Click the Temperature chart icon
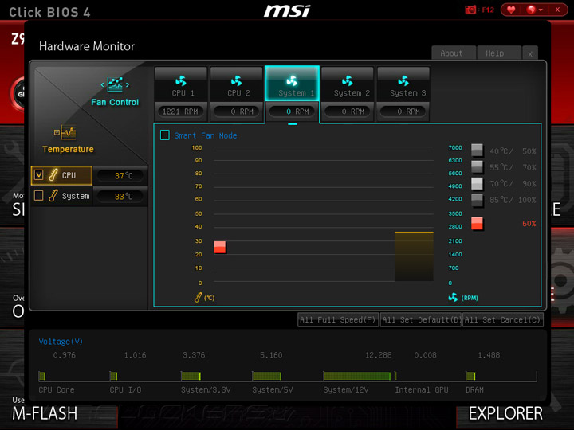Viewport: 574px width, 430px height. [x=65, y=133]
